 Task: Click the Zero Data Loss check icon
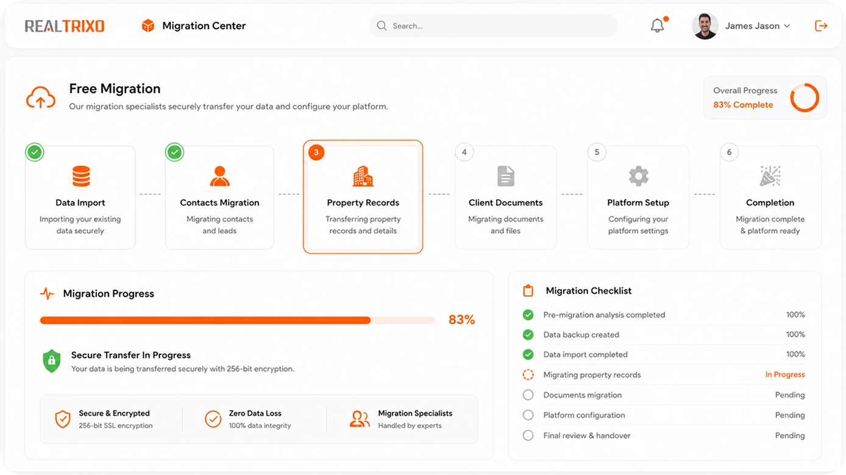tap(213, 419)
